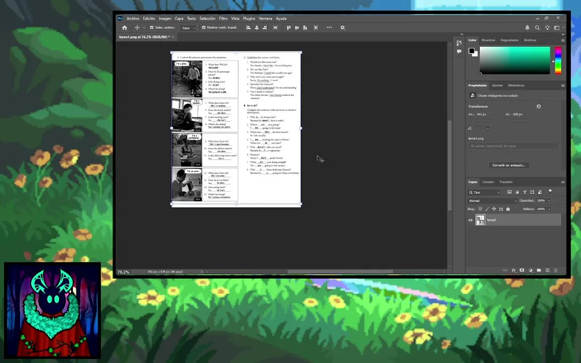The width and height of the screenshot is (581, 363).
Task: Open Capas panel options menu
Action: (563, 182)
